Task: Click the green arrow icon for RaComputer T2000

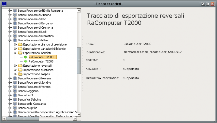Action: (x=25, y=57)
